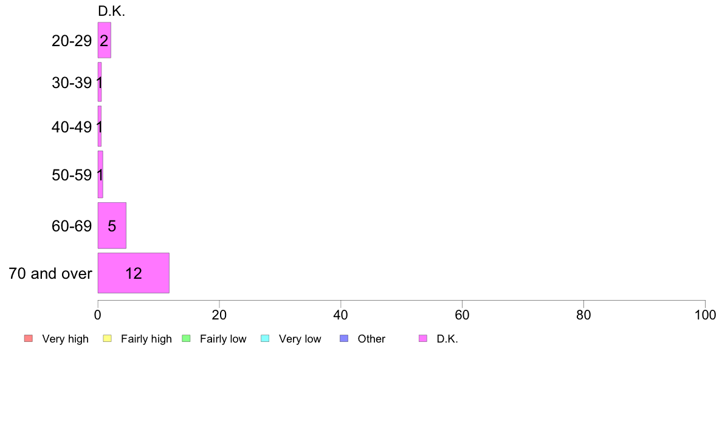Viewport: 722px width, 447px height.
Task: Click the D.K. chart title
Action: coord(111,11)
